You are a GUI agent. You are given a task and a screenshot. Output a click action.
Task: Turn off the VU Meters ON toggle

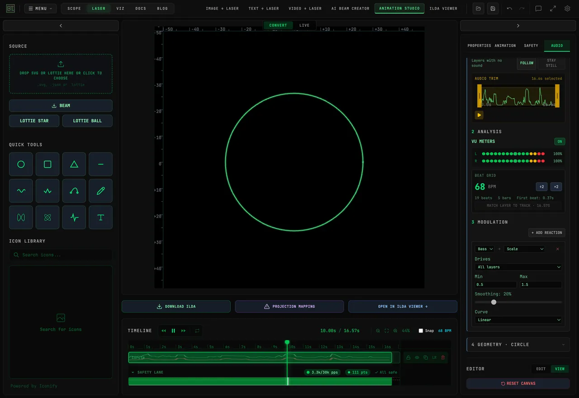click(560, 142)
